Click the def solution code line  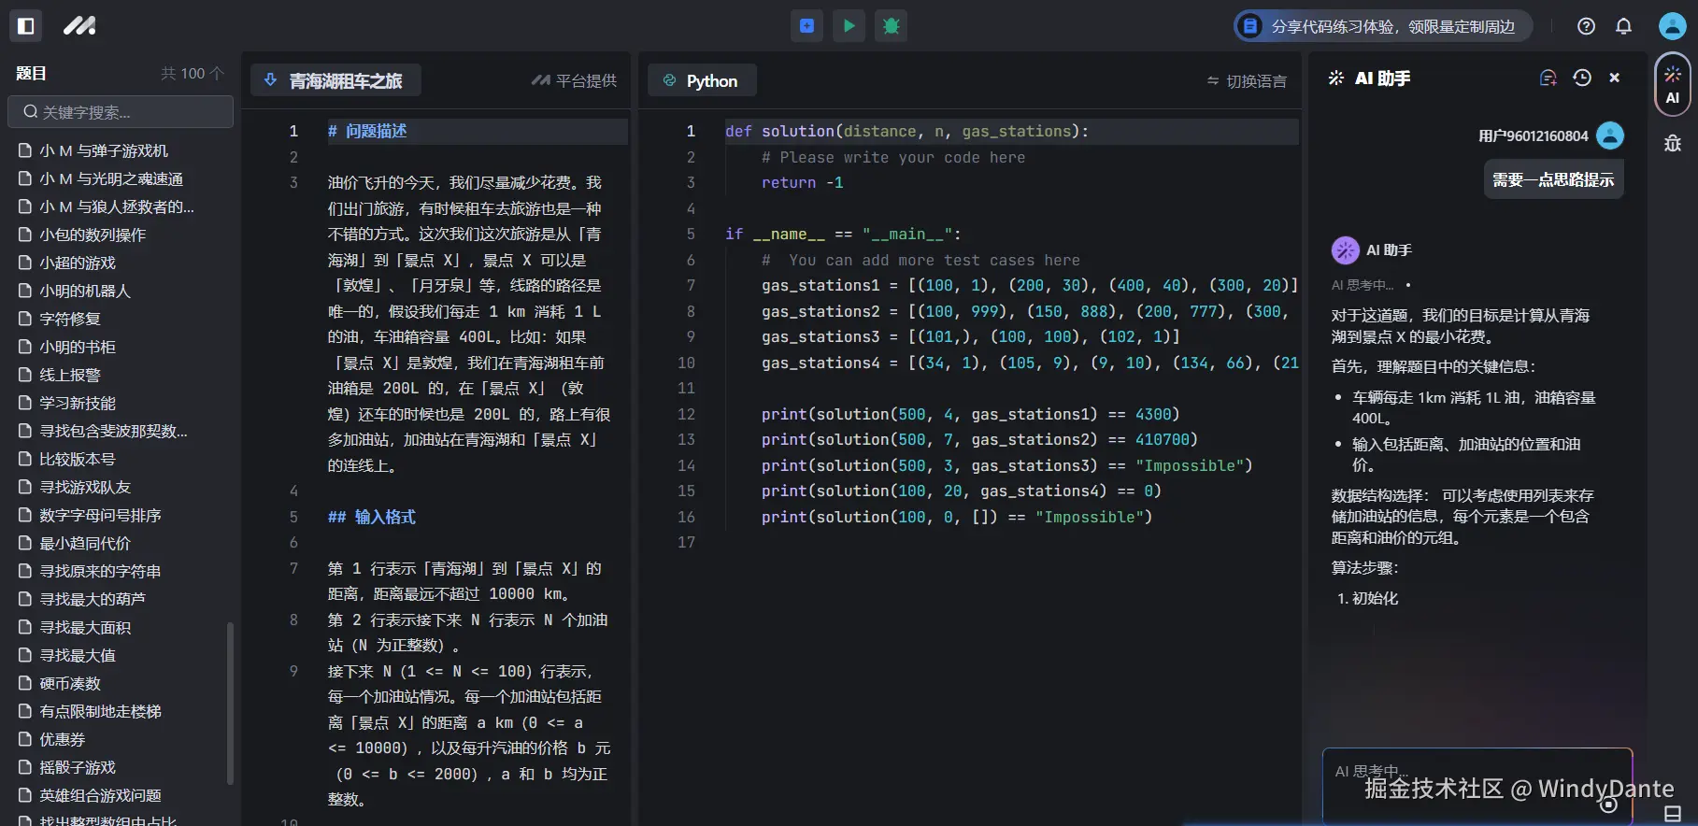tap(906, 132)
